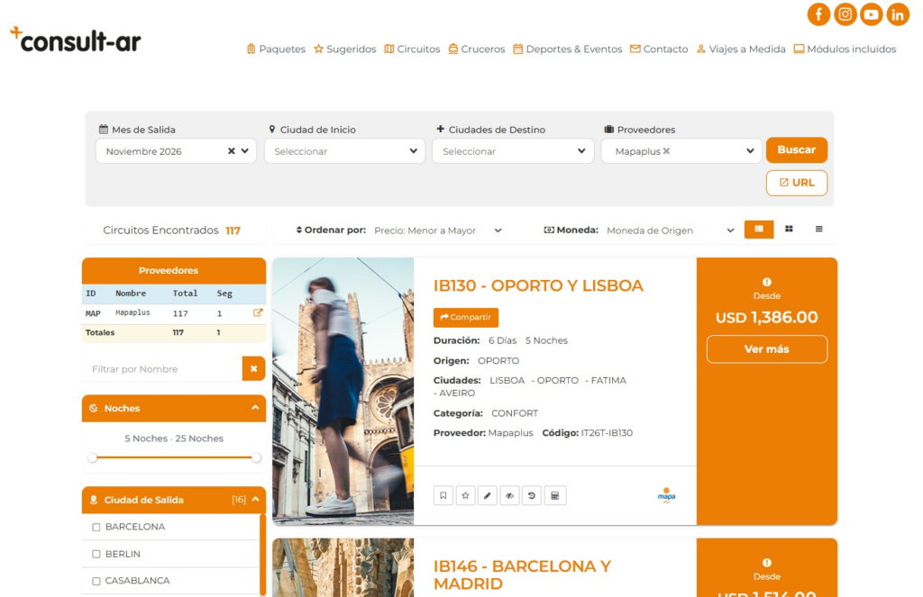923x597 pixels.
Task: Check the BERLIN departure city checkbox
Action: [96, 554]
